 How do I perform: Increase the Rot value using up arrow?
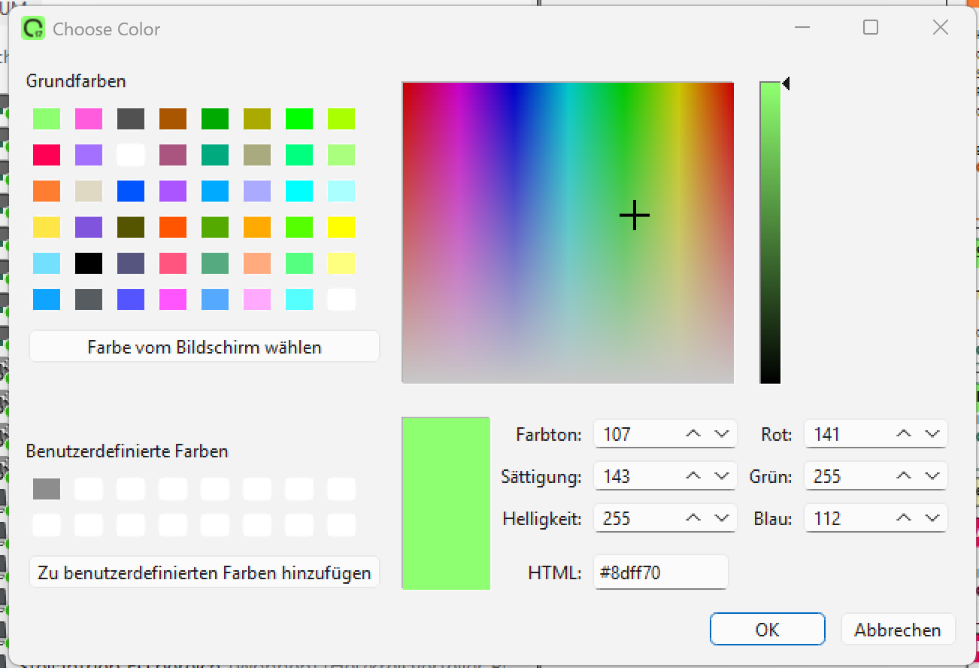click(904, 434)
